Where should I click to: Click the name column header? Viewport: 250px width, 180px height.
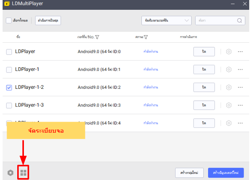pyautogui.click(x=18, y=37)
